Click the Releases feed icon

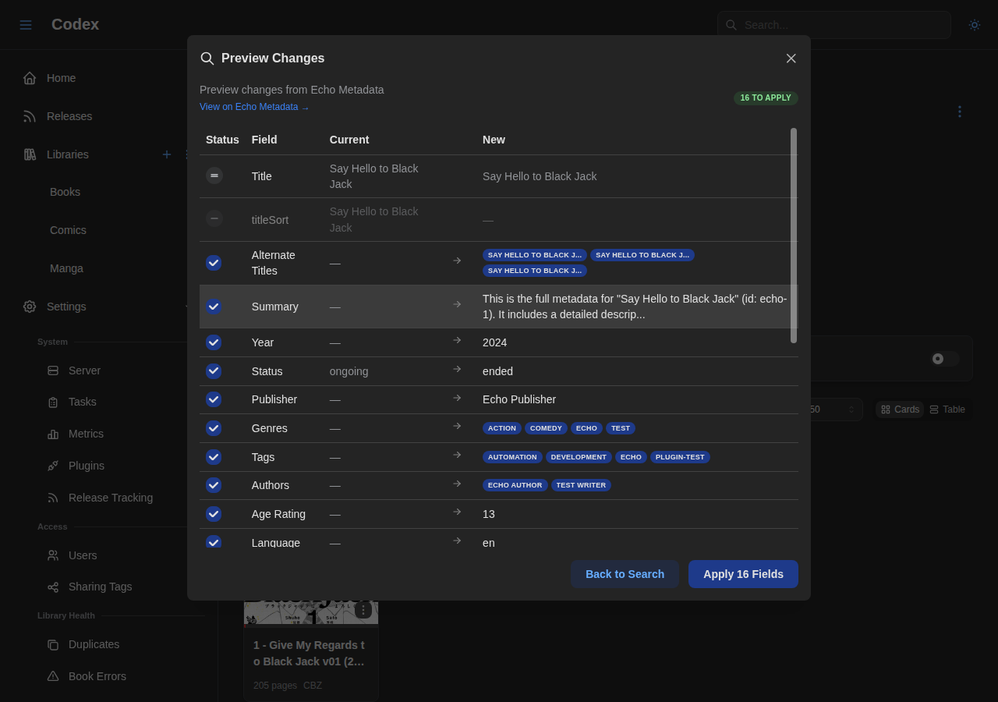(30, 116)
